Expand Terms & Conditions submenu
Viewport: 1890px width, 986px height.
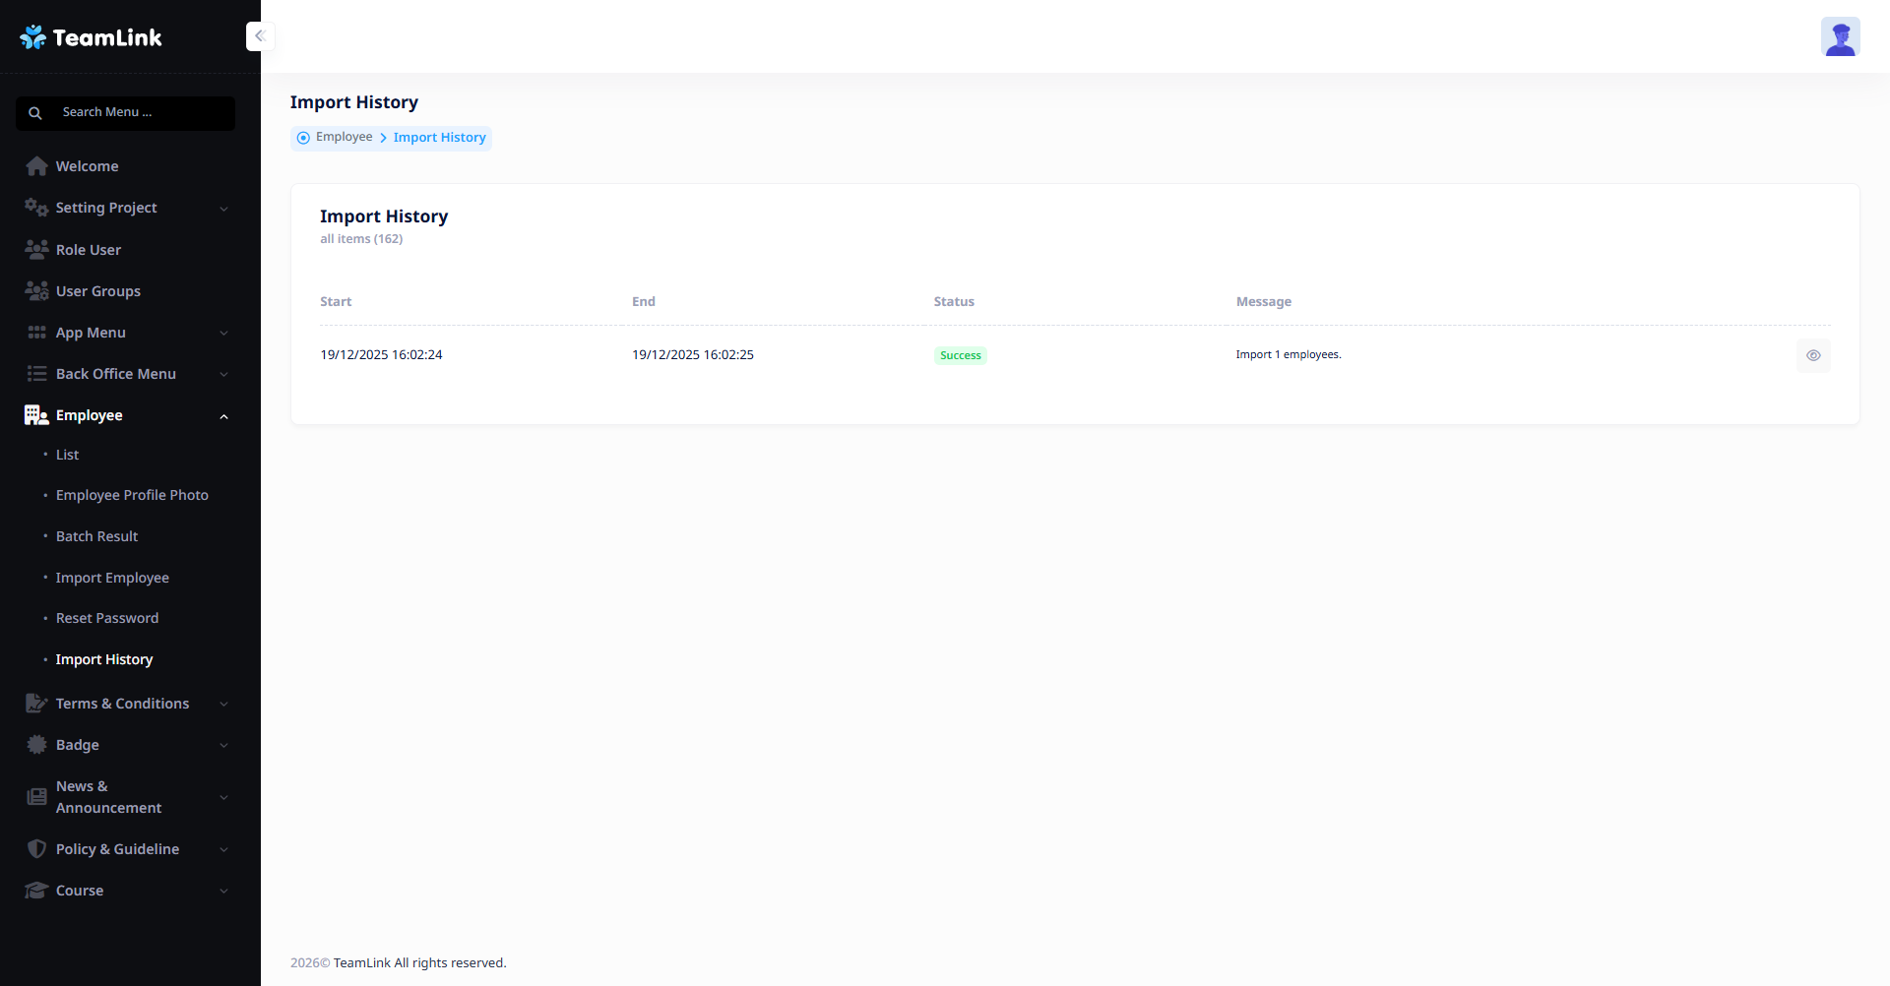click(223, 705)
